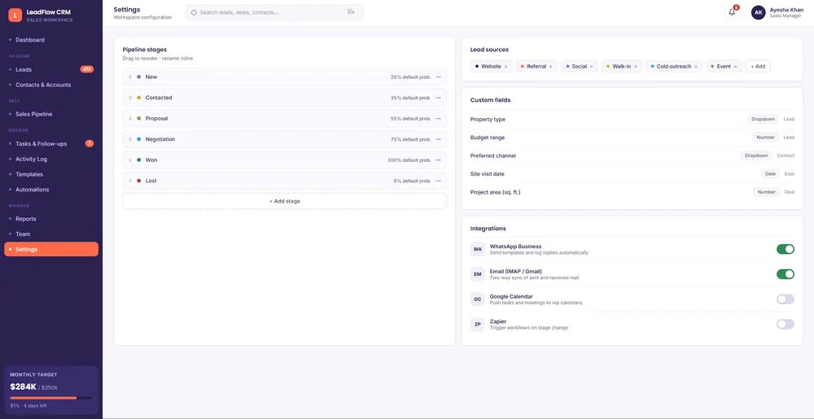Open the options menu for Won stage
This screenshot has width=814, height=419.
tap(438, 159)
